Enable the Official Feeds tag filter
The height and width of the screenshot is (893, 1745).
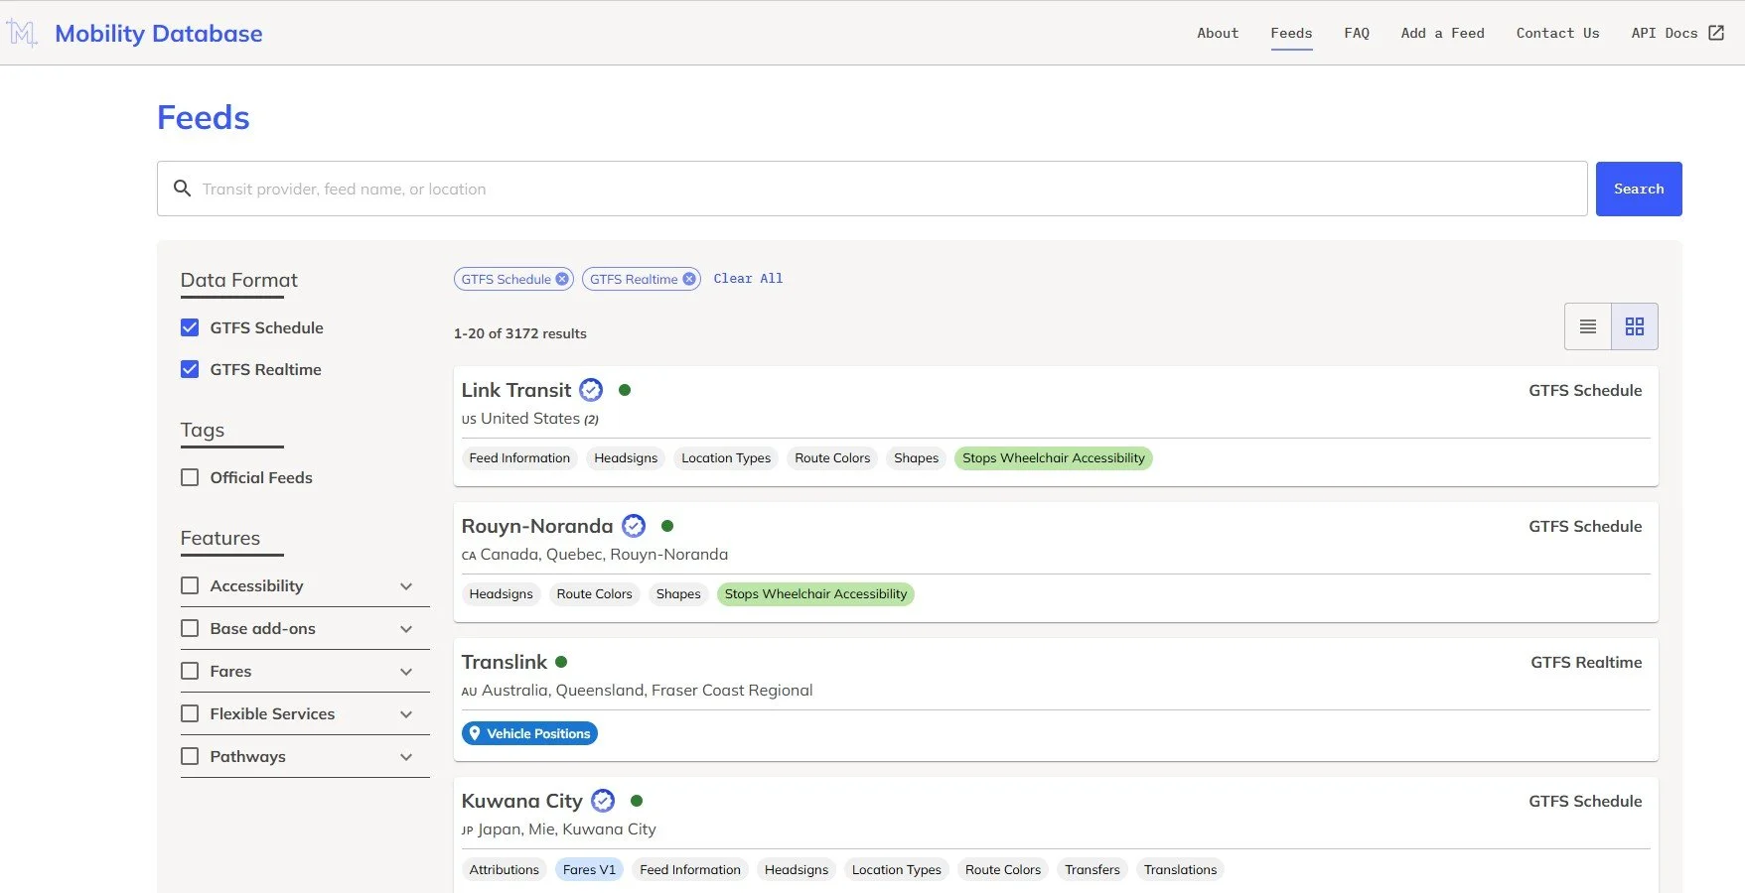click(190, 477)
